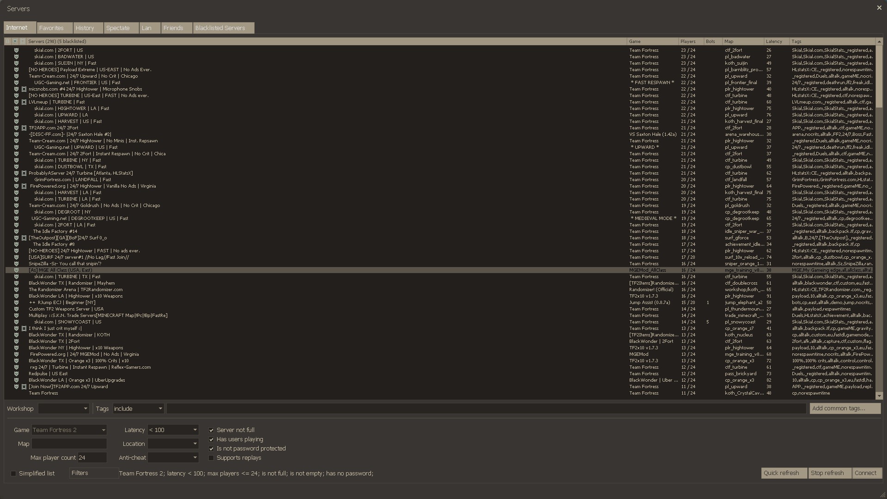The image size is (887, 499).
Task: Click replay icon for TheOutpost Surf server
Action: [24, 238]
